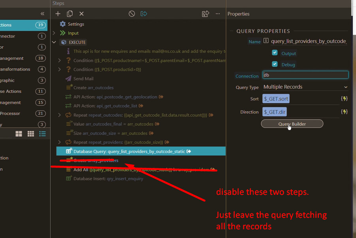356x238 pixels.
Task: Click the output icon after arr_outcode_size step
Action: [151, 133]
